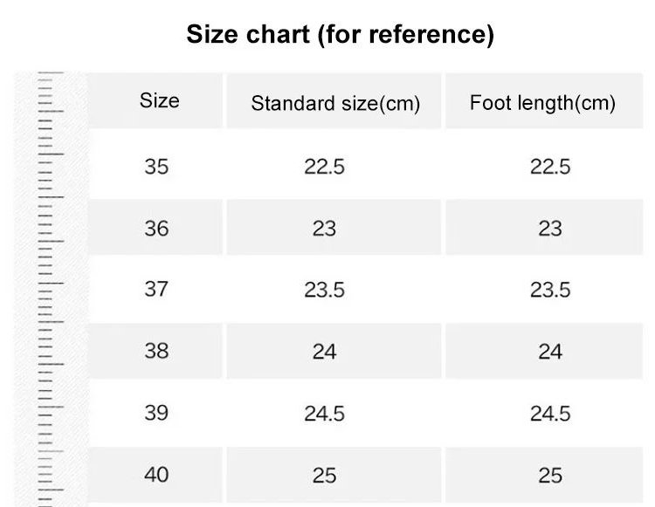Click the 23.5 standard size value
The width and height of the screenshot is (655, 507).
tap(324, 290)
